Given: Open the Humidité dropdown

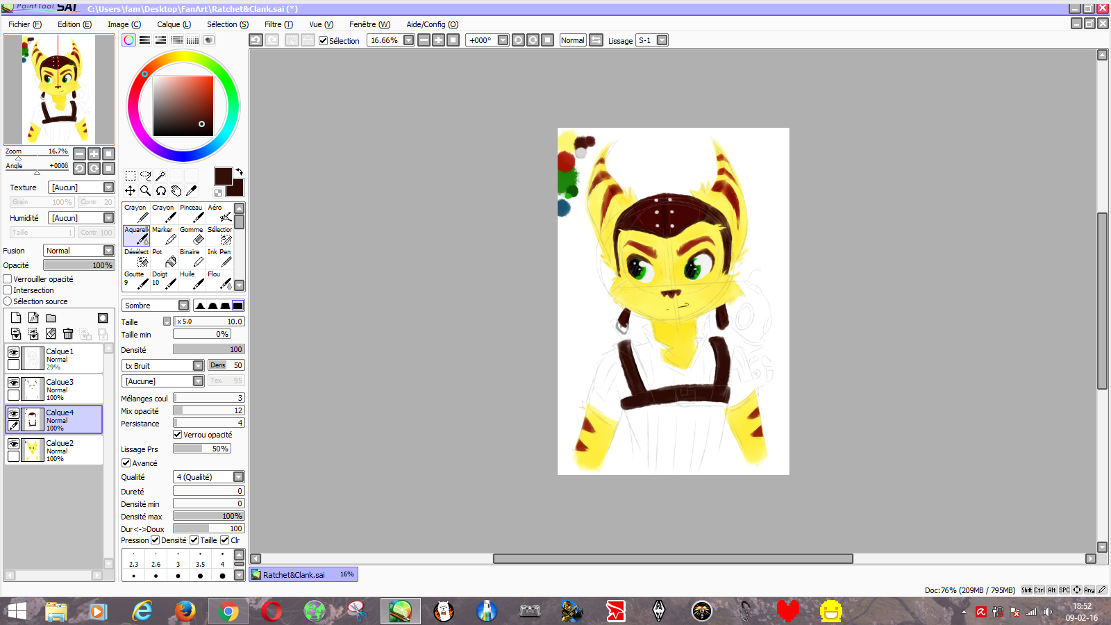Looking at the screenshot, I should 81,218.
